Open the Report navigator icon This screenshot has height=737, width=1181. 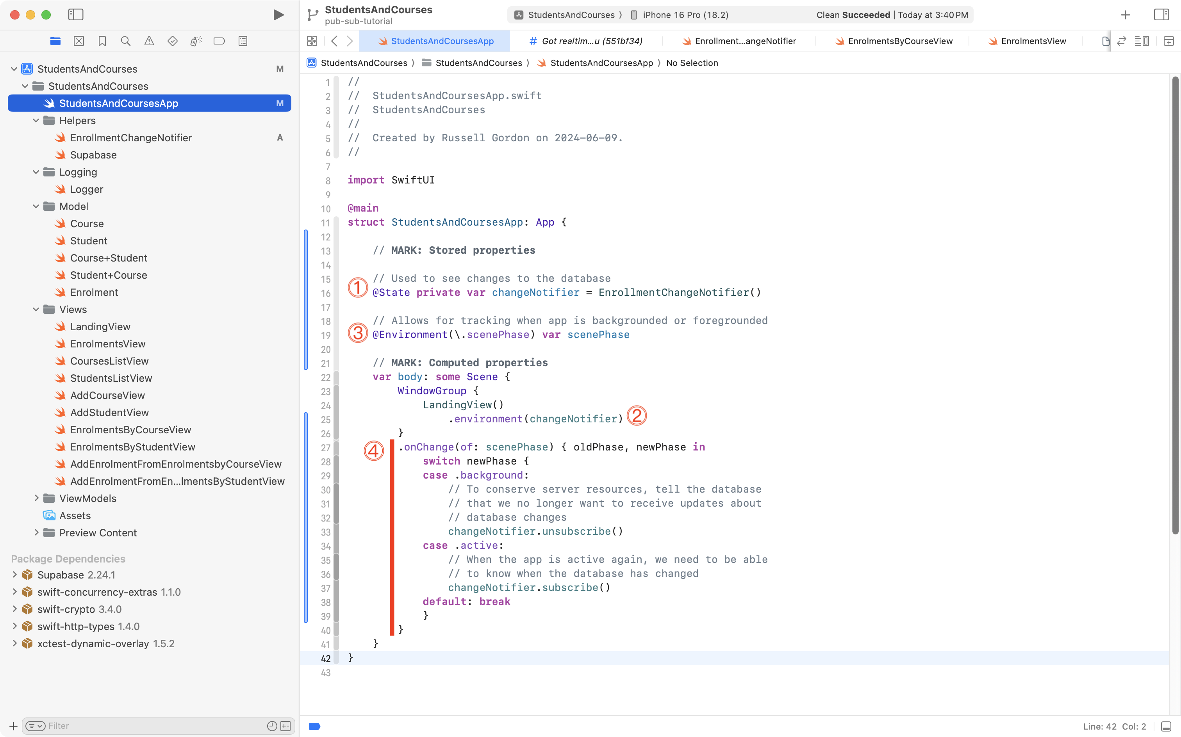[243, 41]
